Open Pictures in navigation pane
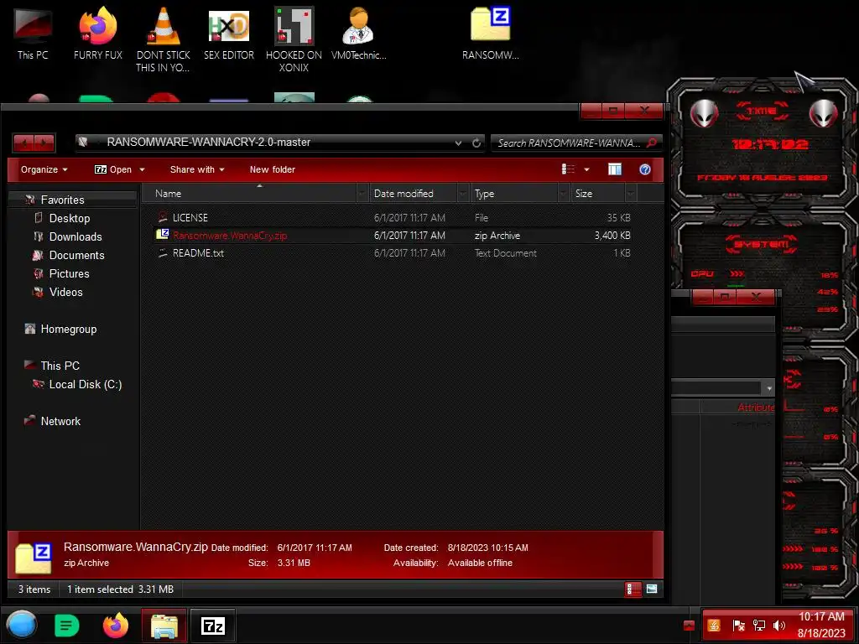Screen dimensions: 859x644 [69, 274]
